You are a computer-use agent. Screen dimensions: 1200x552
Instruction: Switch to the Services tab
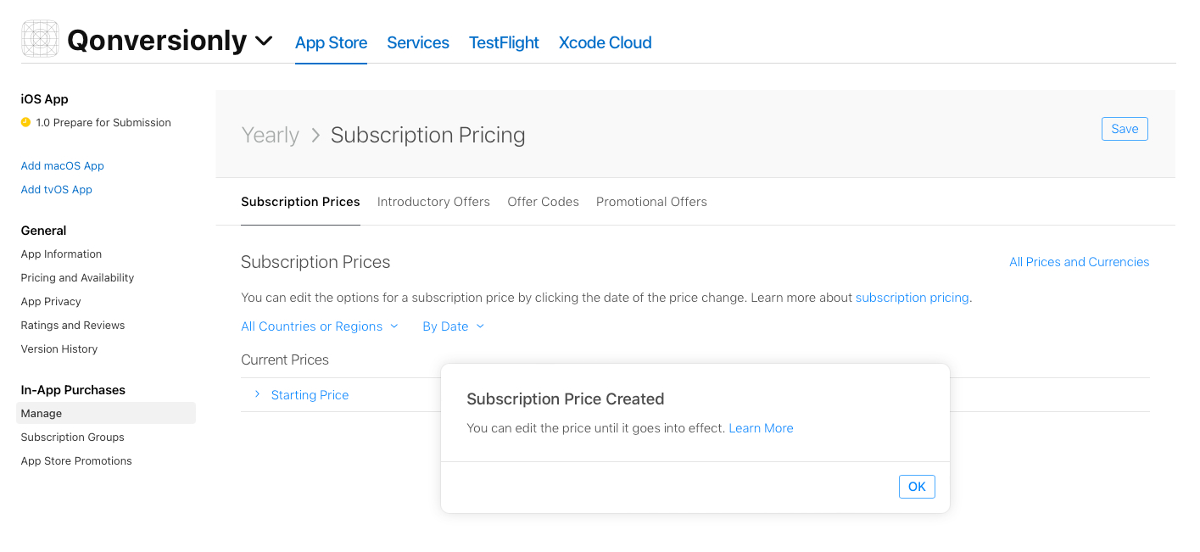pos(418,42)
